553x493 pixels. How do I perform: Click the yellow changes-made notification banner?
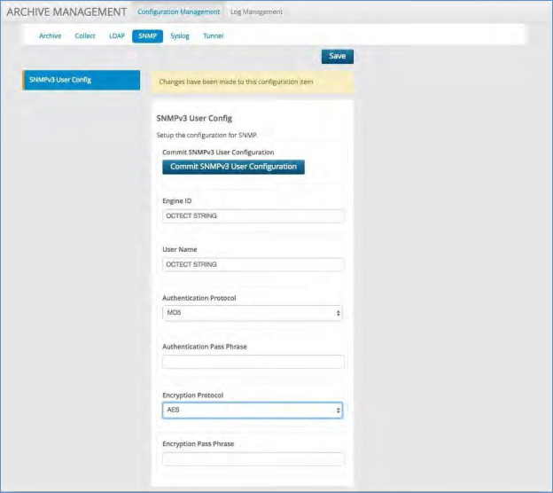(253, 82)
